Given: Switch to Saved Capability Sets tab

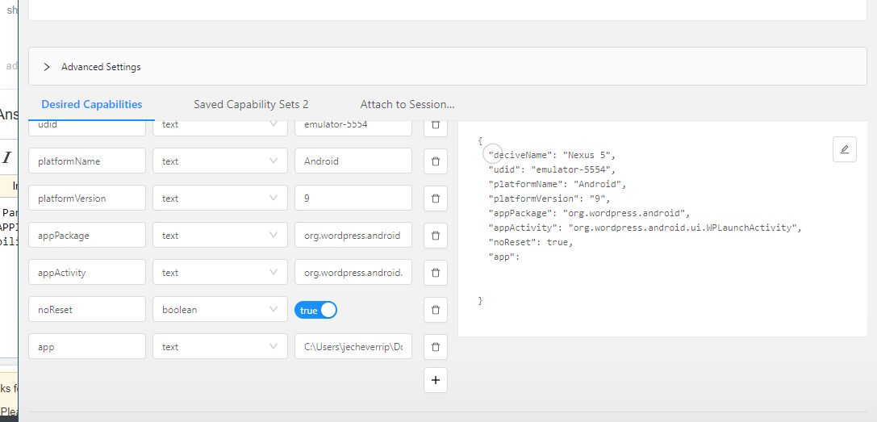Looking at the screenshot, I should coord(251,104).
